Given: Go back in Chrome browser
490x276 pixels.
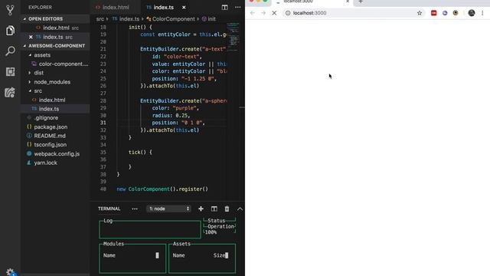Looking at the screenshot, I should (253, 13).
